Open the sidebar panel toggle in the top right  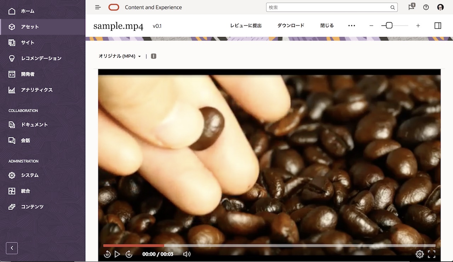pyautogui.click(x=438, y=25)
